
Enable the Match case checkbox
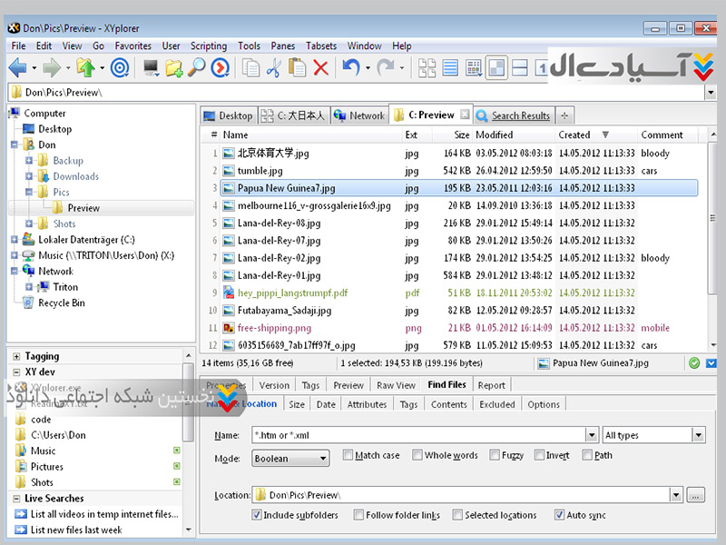pos(348,455)
